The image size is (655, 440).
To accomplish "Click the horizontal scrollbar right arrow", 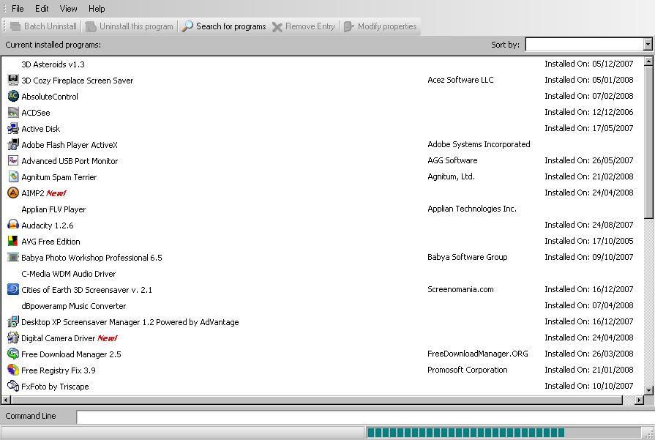I will click(x=639, y=400).
